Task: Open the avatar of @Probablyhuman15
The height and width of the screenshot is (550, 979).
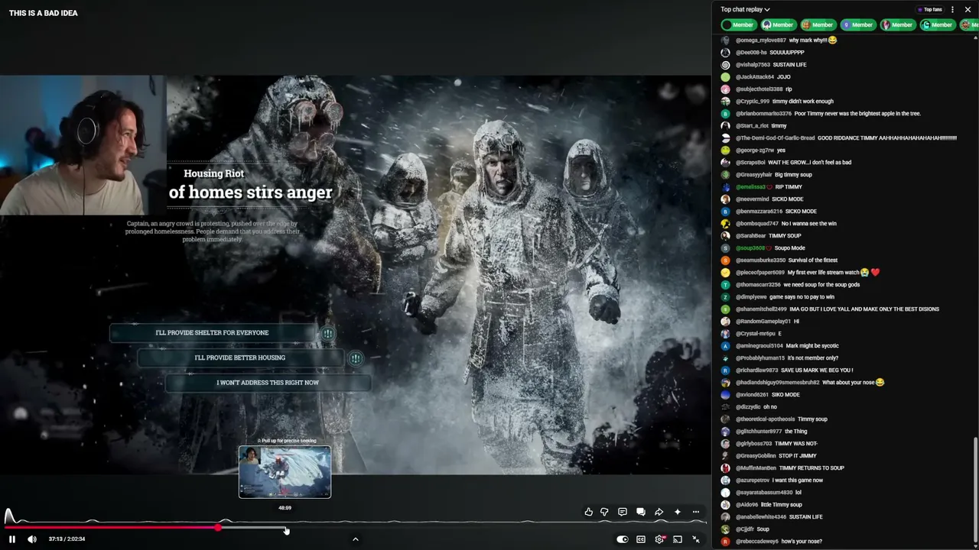Action: click(726, 357)
